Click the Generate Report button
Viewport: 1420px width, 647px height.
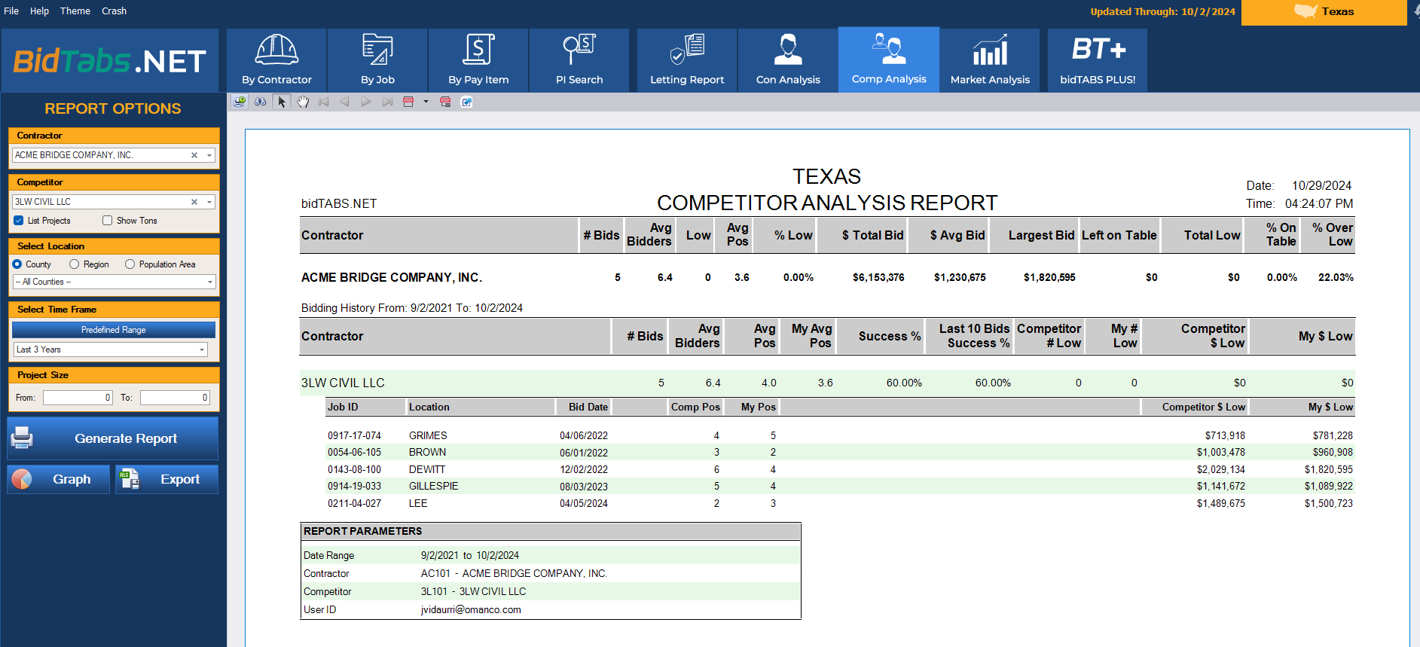tap(113, 438)
